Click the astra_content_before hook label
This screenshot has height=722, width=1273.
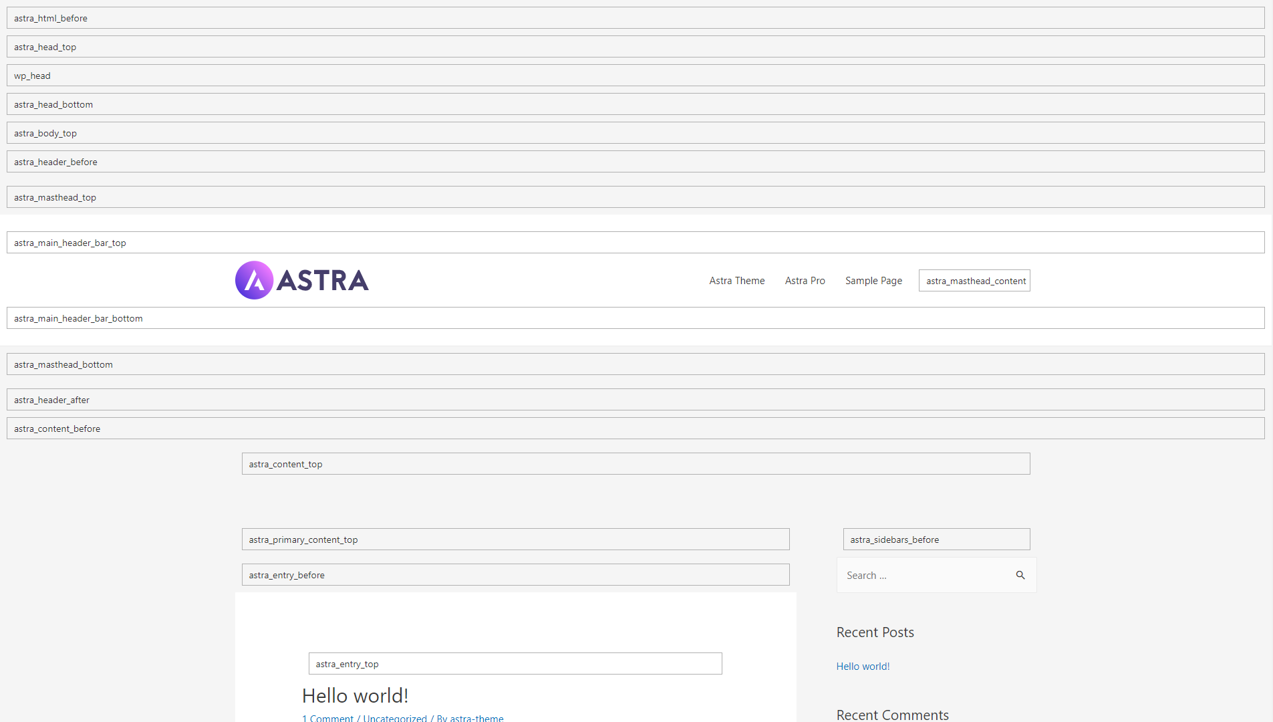(57, 429)
